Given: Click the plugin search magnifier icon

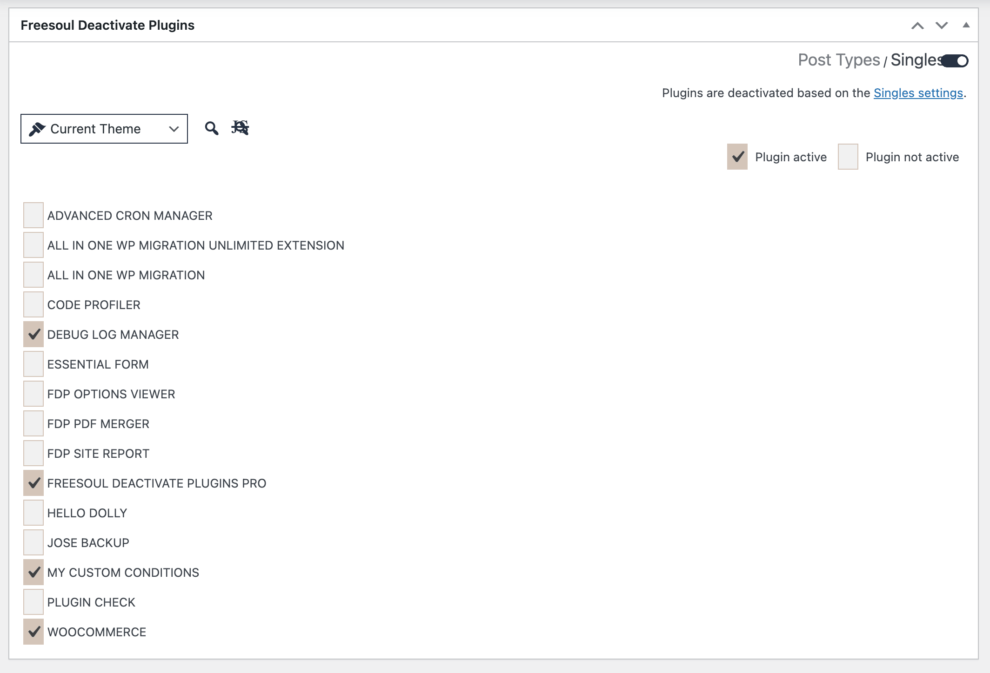Looking at the screenshot, I should coord(212,128).
